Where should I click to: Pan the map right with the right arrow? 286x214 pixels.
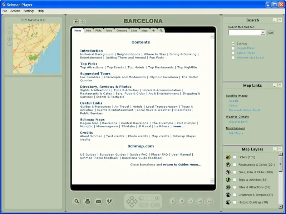click(x=135, y=201)
